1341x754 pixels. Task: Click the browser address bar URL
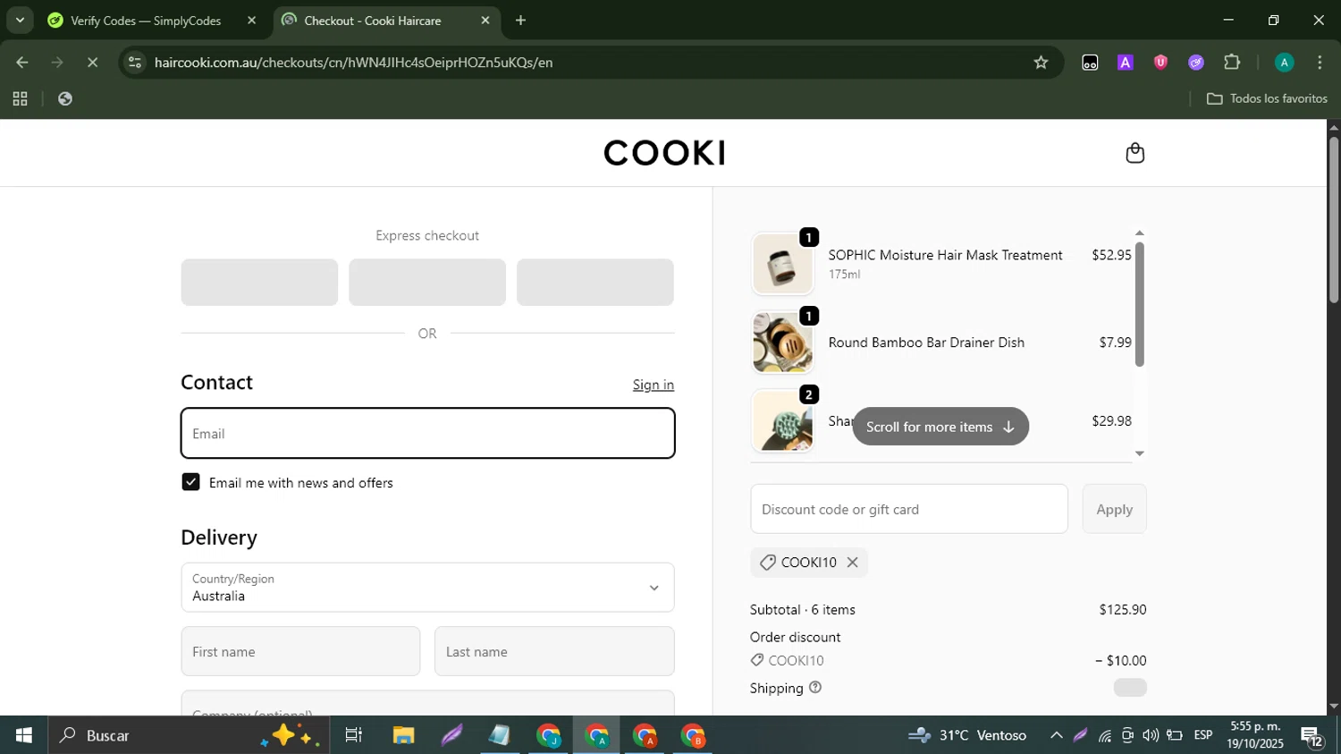click(x=353, y=63)
